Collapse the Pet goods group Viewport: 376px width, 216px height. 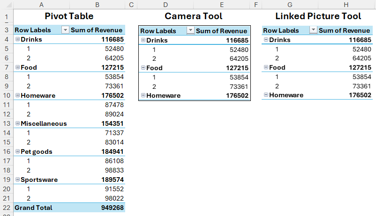click(x=17, y=151)
